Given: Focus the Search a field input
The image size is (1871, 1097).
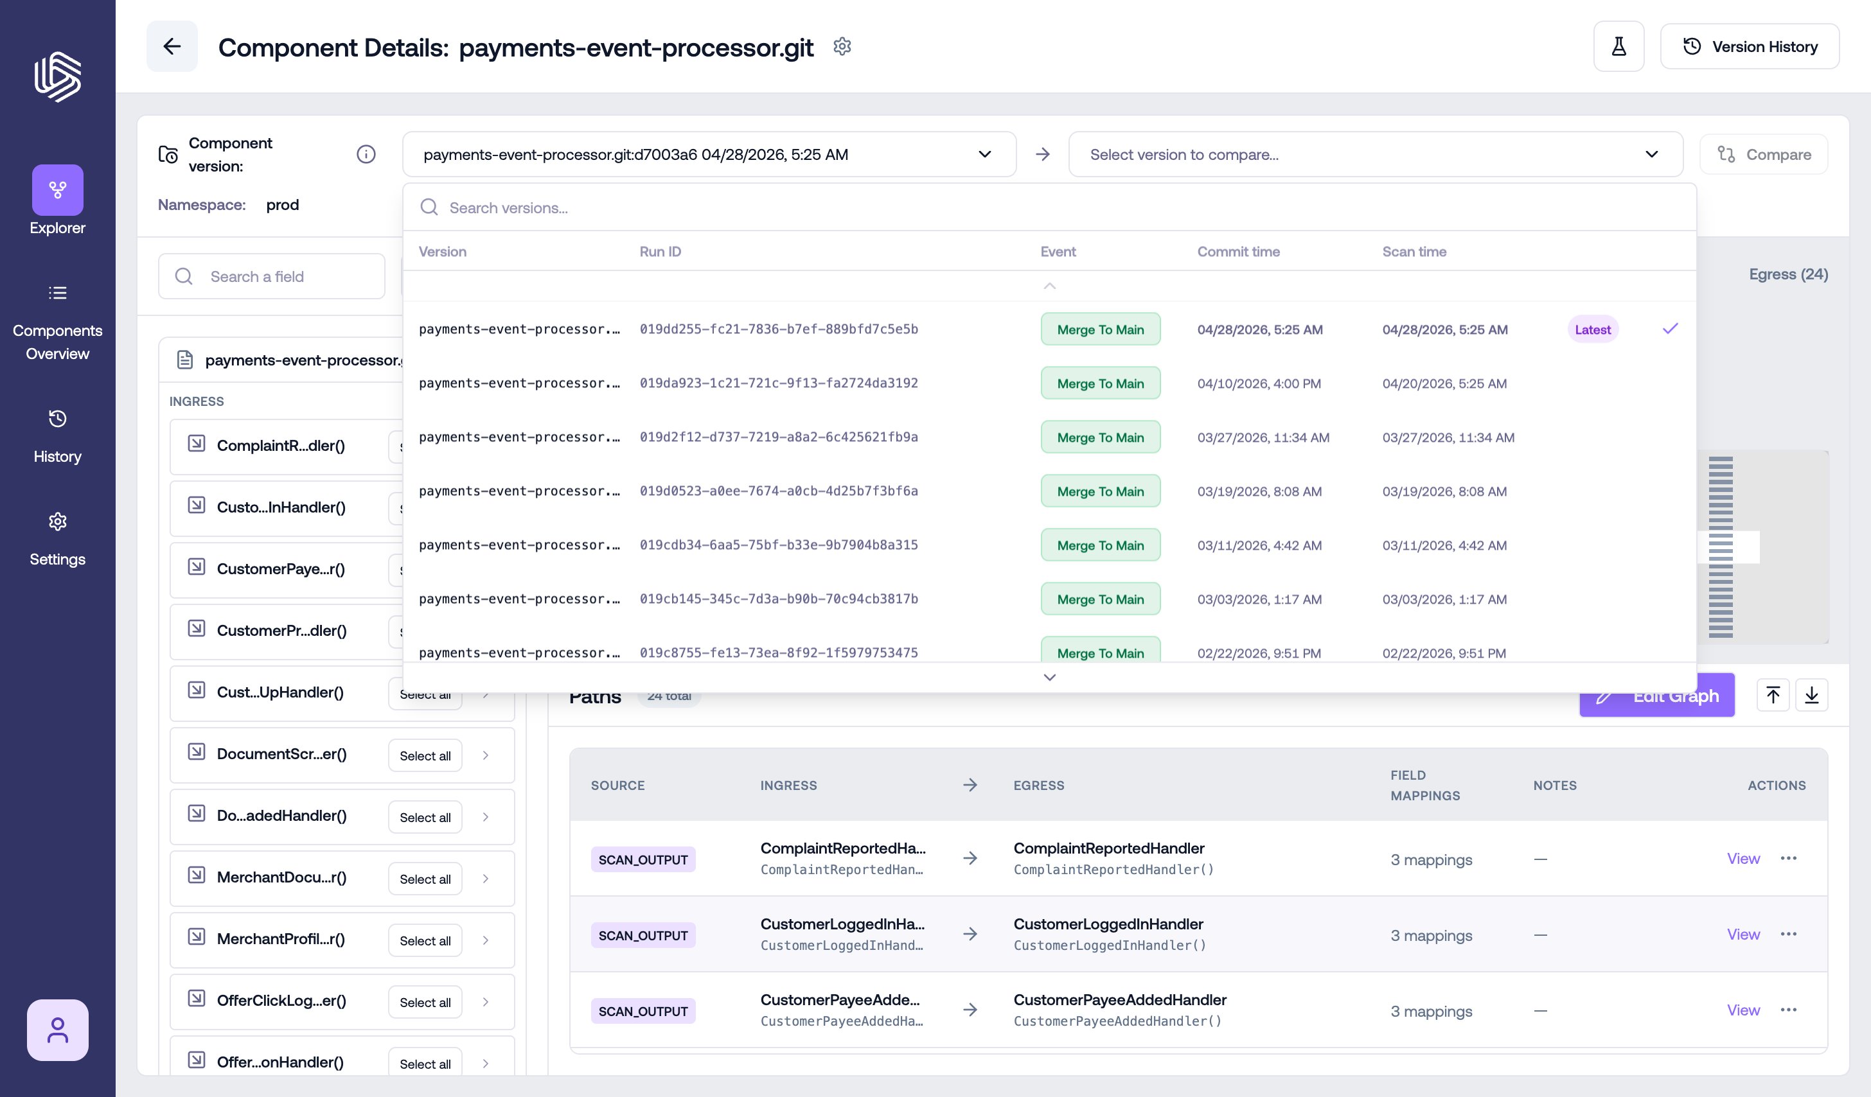Looking at the screenshot, I should tap(272, 276).
